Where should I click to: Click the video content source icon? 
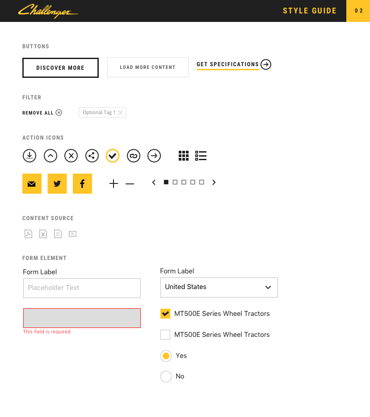pos(72,234)
